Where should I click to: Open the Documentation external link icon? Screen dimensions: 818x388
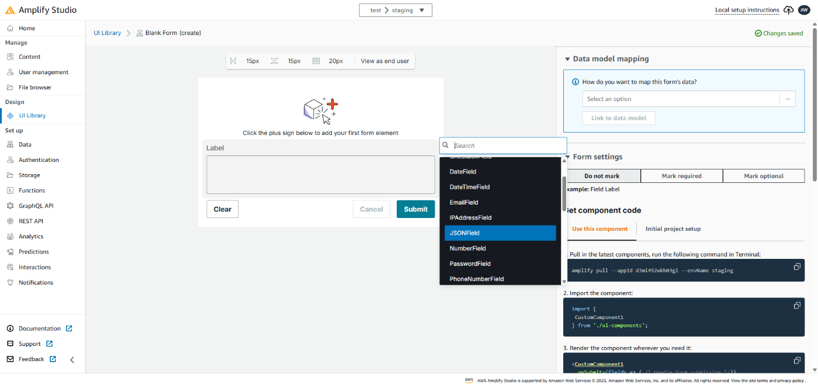pos(69,328)
